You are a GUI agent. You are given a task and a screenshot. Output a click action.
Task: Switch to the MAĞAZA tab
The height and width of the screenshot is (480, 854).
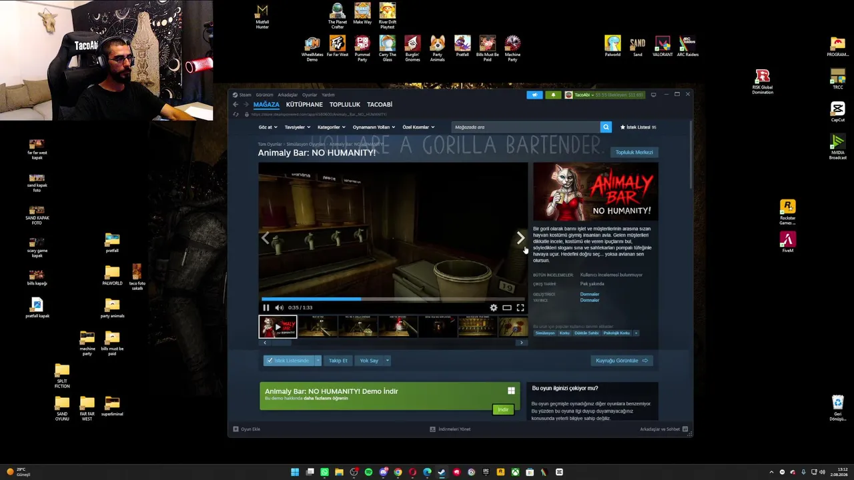point(266,105)
